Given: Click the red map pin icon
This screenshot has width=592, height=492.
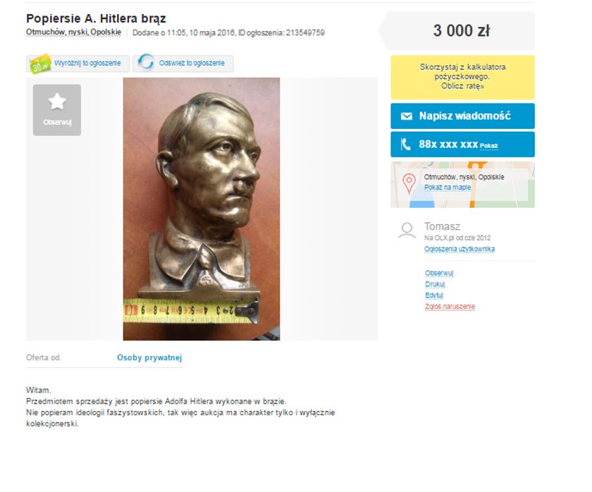Looking at the screenshot, I should [x=409, y=184].
